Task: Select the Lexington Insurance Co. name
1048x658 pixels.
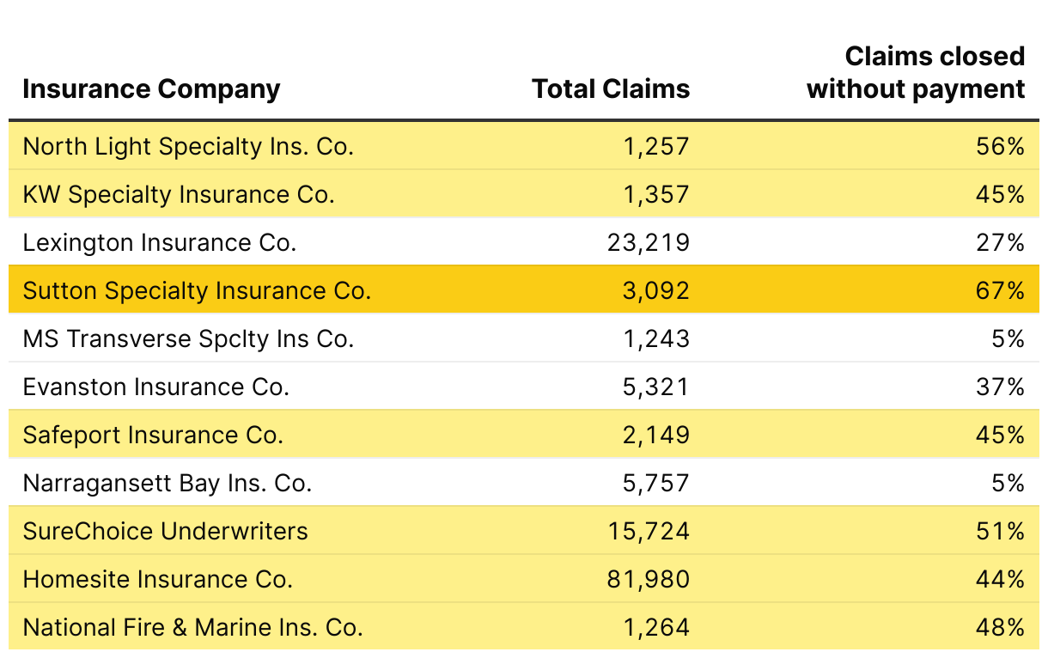Action: click(160, 243)
